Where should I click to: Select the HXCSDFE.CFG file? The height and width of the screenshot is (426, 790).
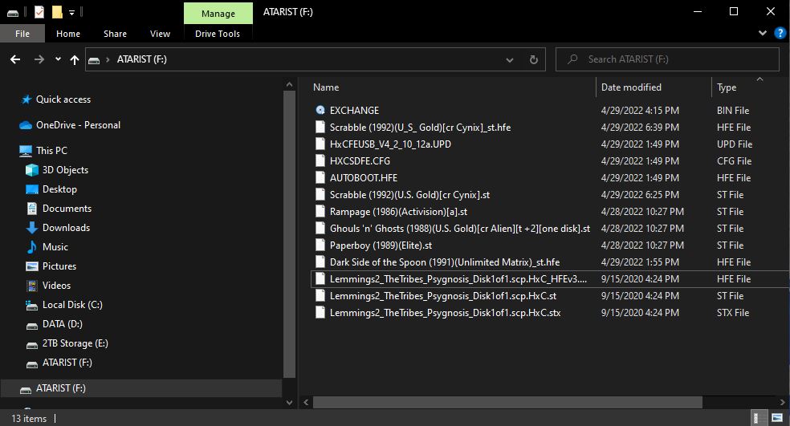(360, 161)
